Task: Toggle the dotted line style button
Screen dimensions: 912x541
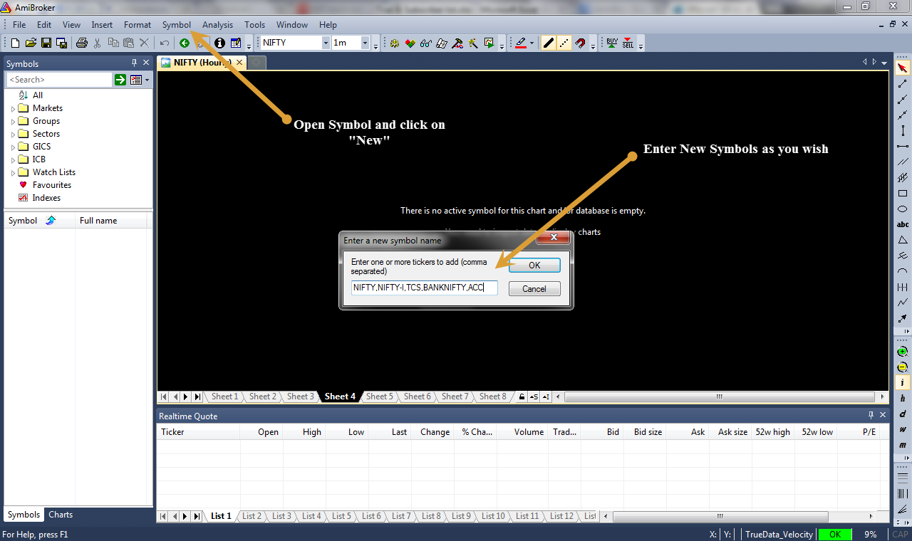Action: [x=564, y=43]
